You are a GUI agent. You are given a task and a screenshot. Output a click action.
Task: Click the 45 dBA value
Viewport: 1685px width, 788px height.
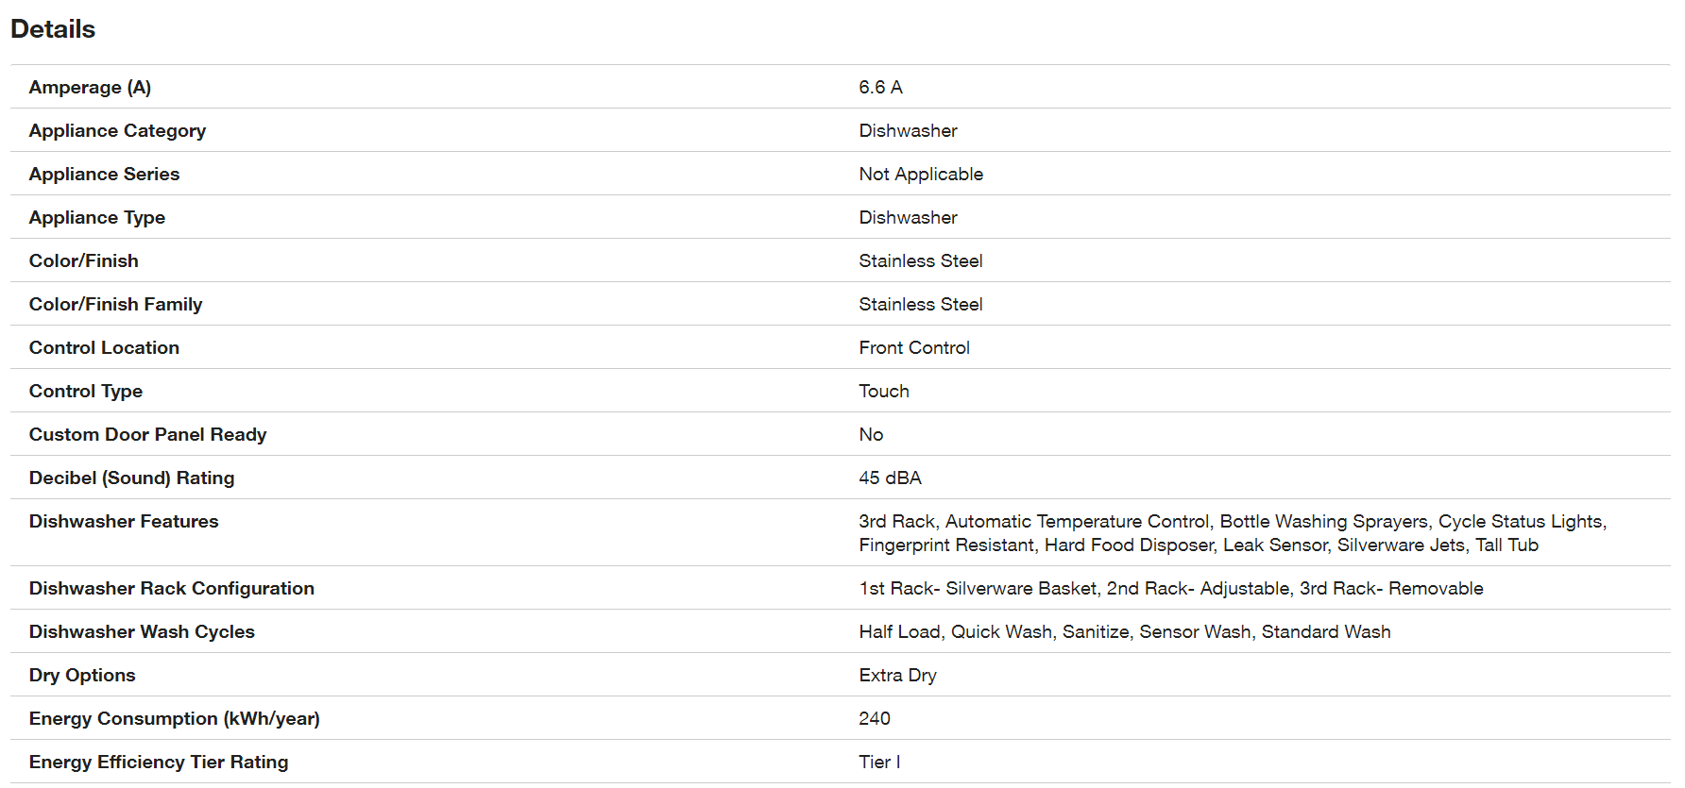[x=890, y=478]
